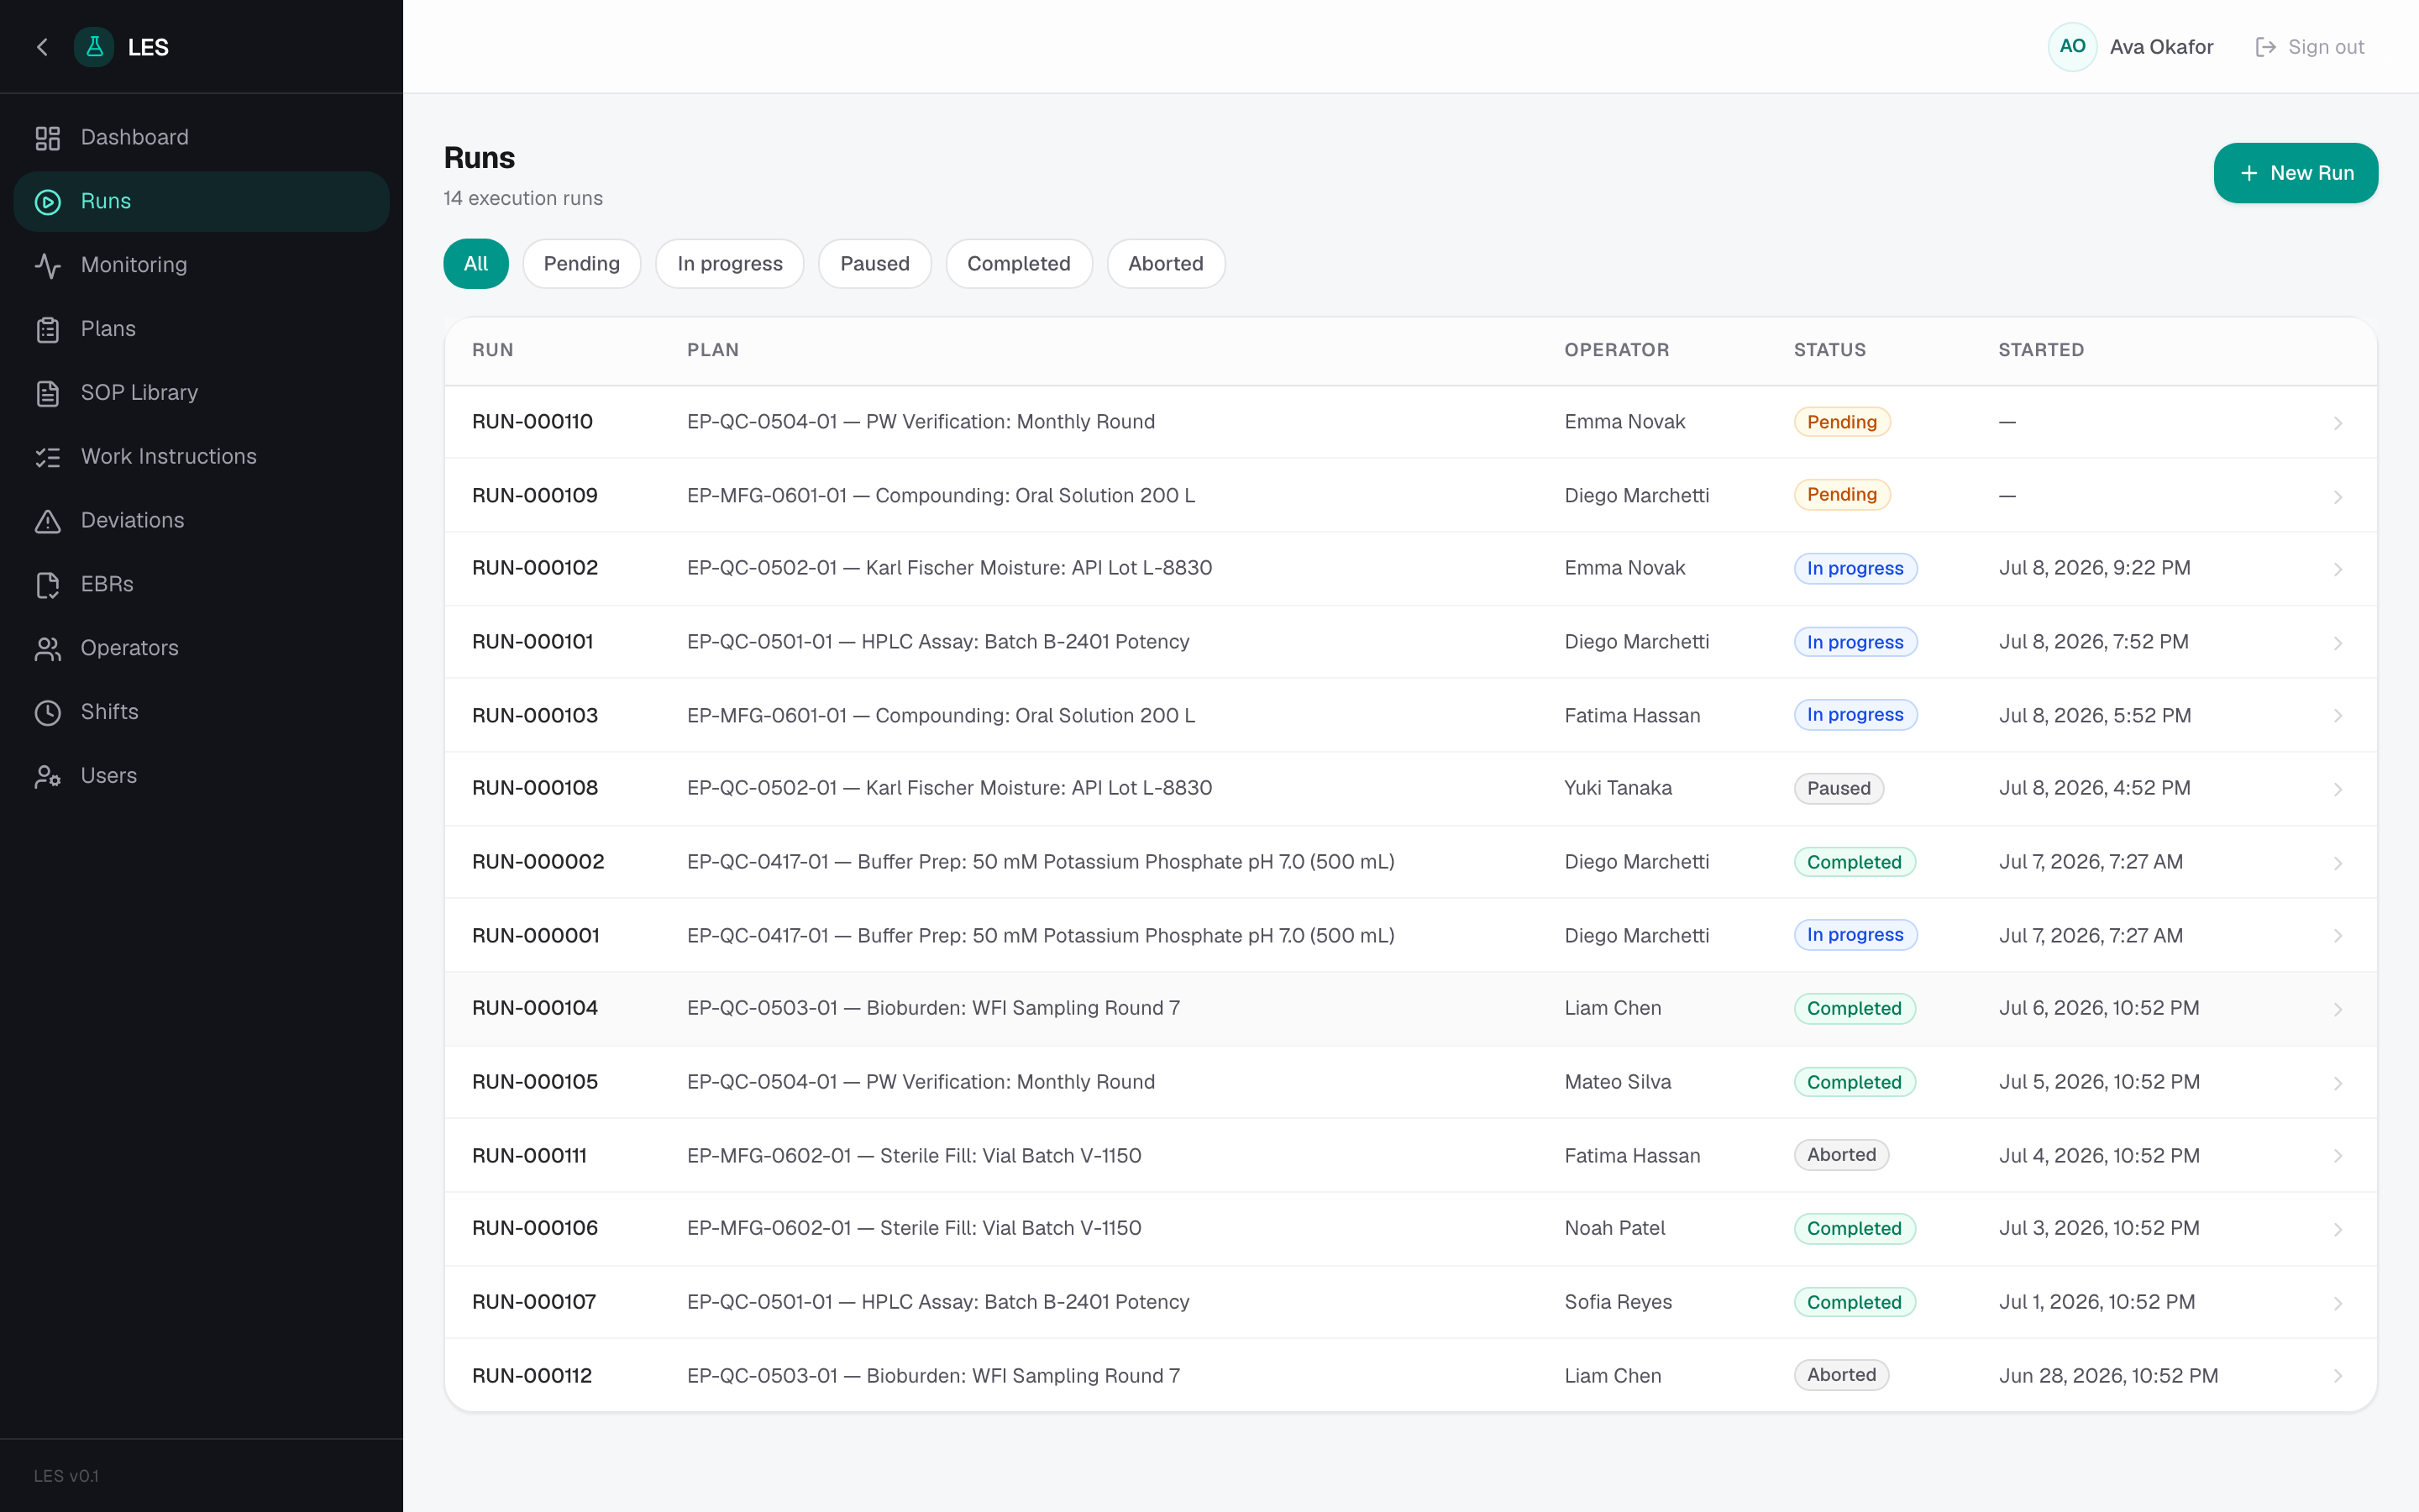Click the Deviations warning triangle icon
The width and height of the screenshot is (2419, 1512).
pyautogui.click(x=48, y=521)
